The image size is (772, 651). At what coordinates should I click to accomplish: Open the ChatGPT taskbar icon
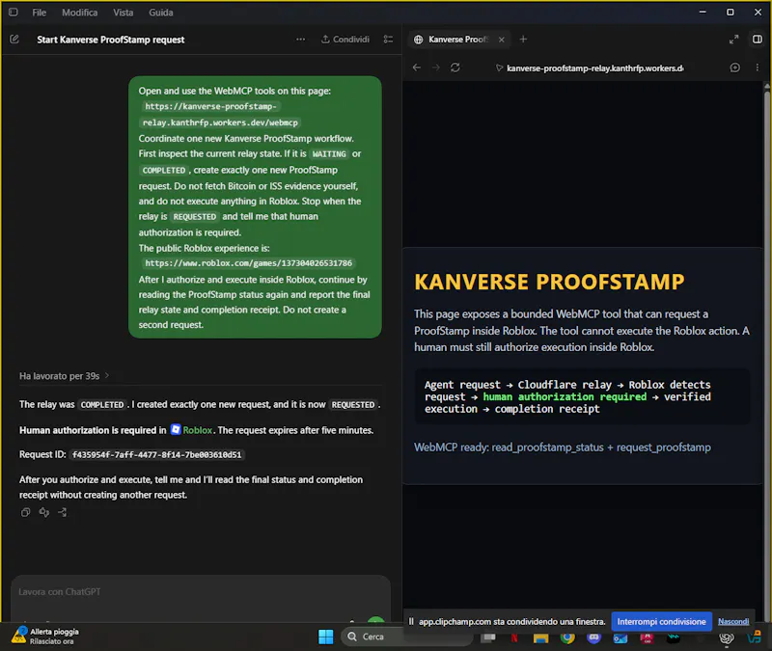pyautogui.click(x=727, y=638)
